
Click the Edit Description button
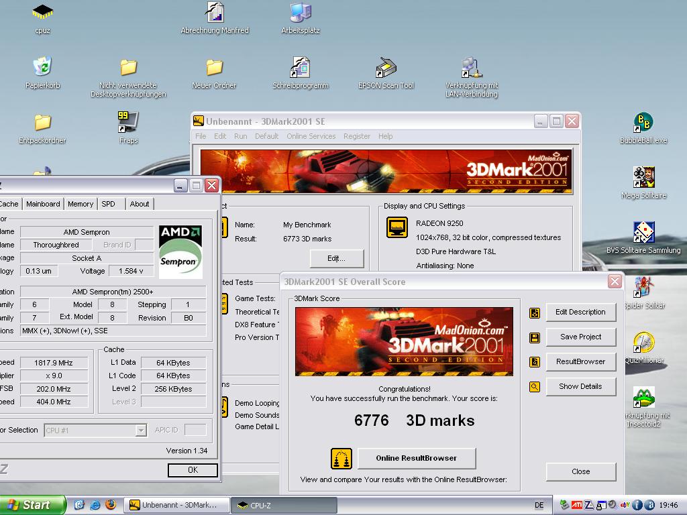tap(580, 312)
